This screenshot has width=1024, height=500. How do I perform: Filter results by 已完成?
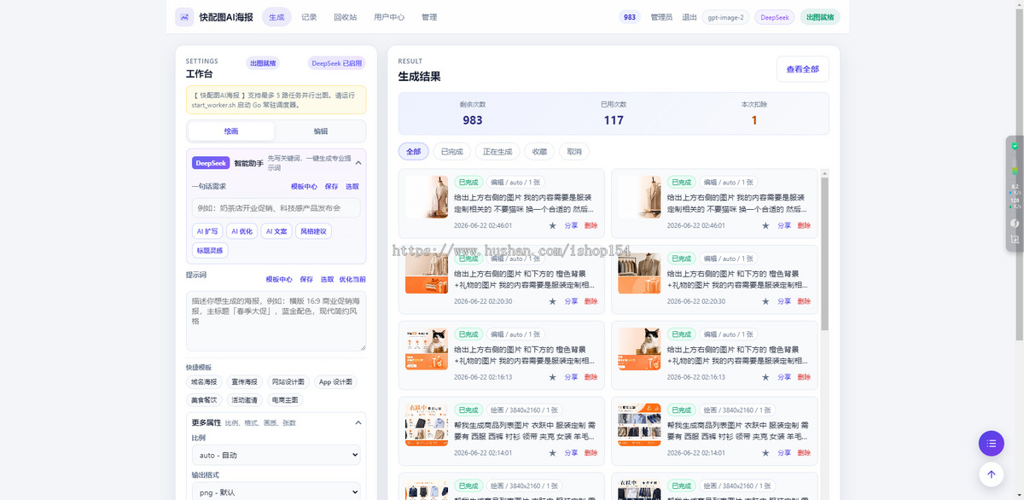[451, 151]
